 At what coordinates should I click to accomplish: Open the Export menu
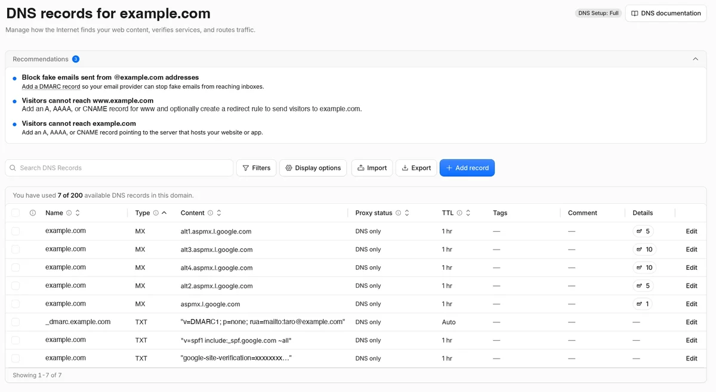(x=416, y=168)
